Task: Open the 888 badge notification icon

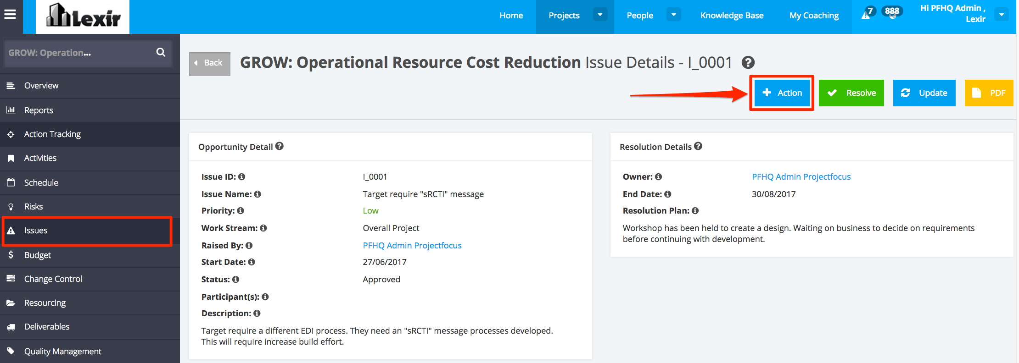Action: (892, 12)
